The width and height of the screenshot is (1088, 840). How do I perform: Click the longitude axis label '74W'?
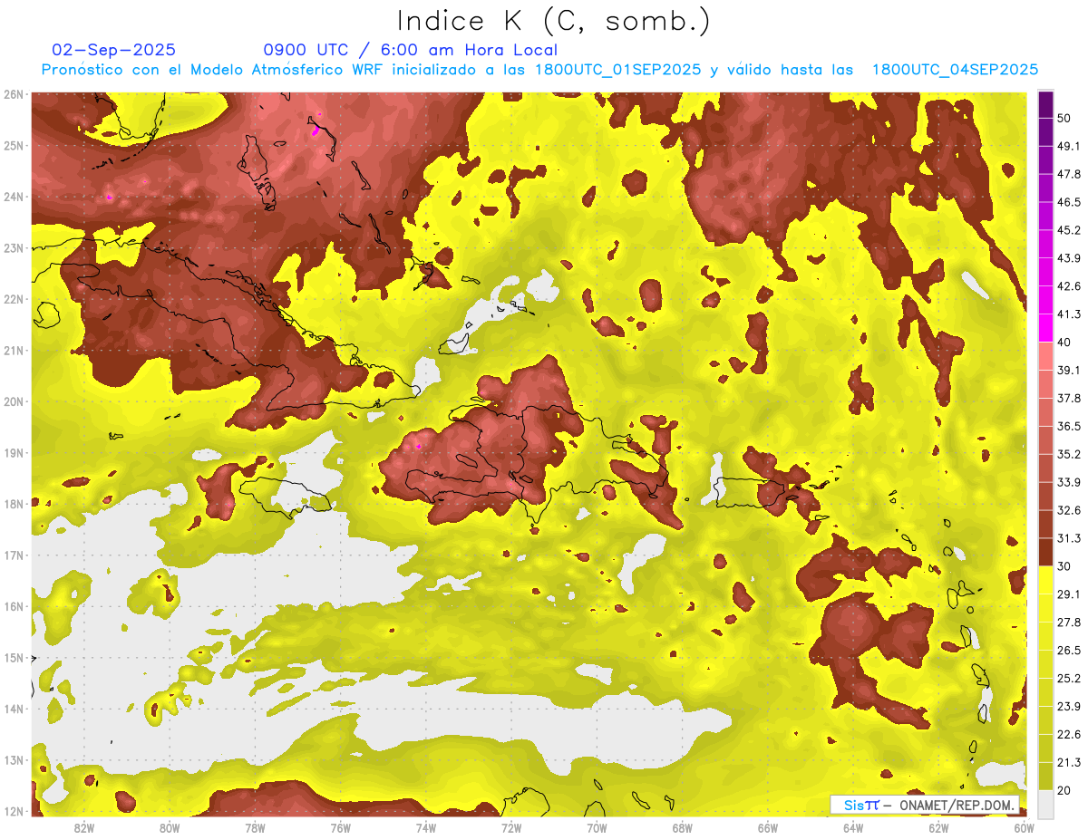[x=425, y=828]
